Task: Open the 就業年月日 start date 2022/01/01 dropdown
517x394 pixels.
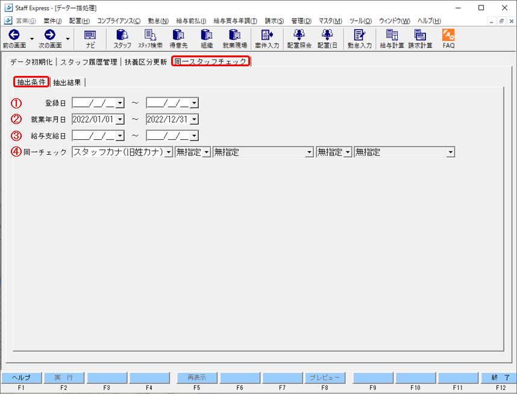Action: 120,119
